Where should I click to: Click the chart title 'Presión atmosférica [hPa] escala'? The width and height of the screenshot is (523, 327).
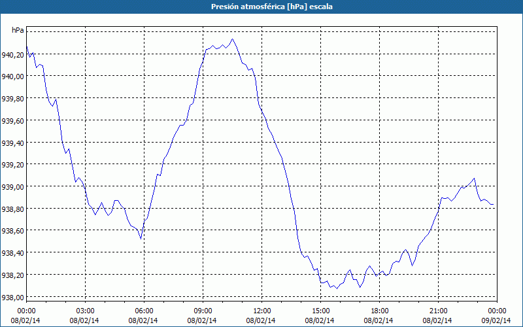[272, 7]
